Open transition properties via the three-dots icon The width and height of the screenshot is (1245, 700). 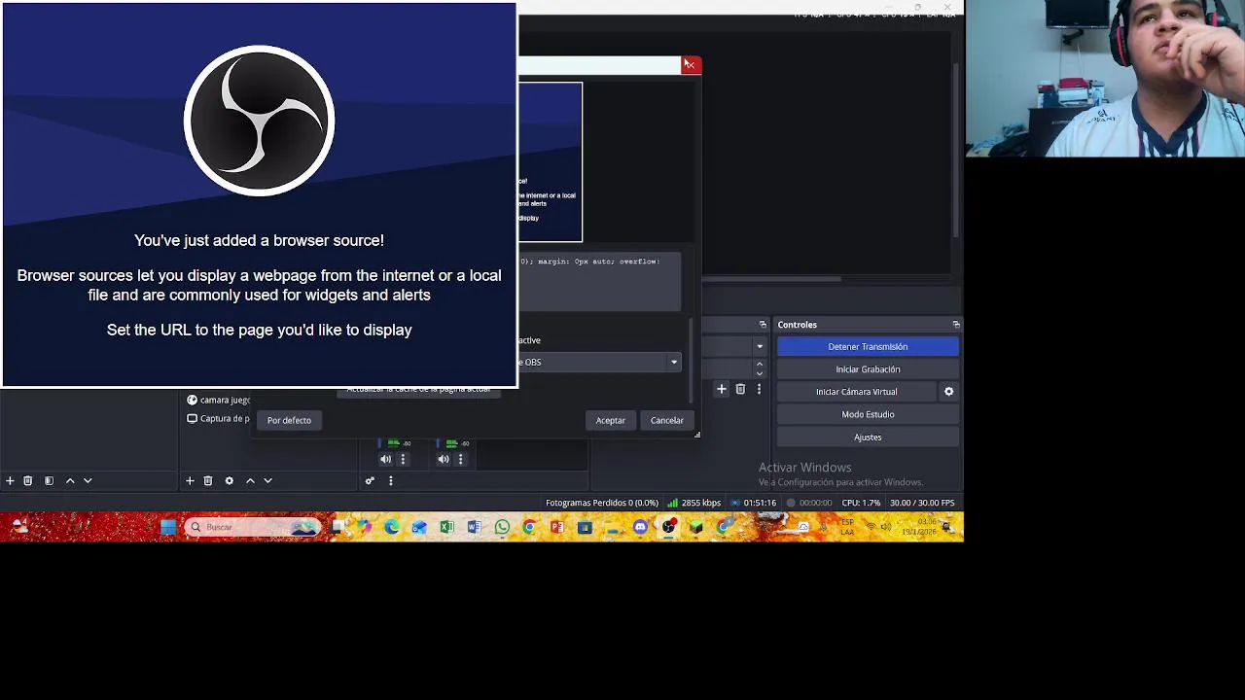759,389
